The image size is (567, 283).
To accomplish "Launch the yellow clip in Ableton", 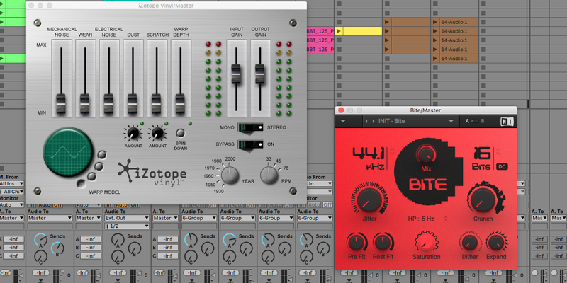I will (x=339, y=31).
